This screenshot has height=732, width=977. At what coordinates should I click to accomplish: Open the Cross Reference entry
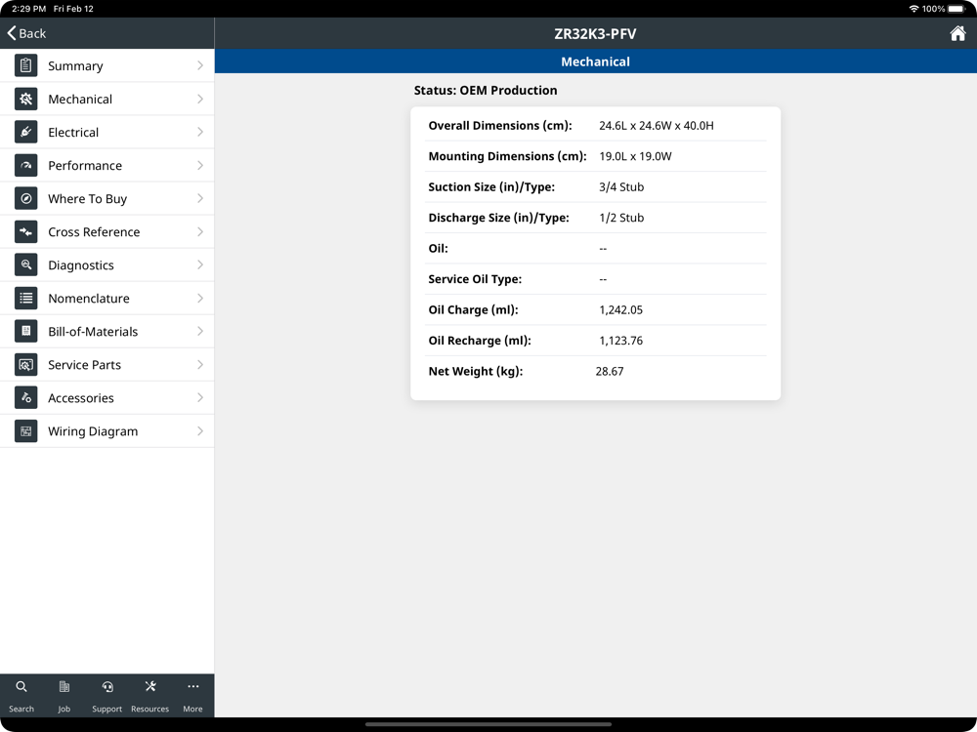click(107, 231)
